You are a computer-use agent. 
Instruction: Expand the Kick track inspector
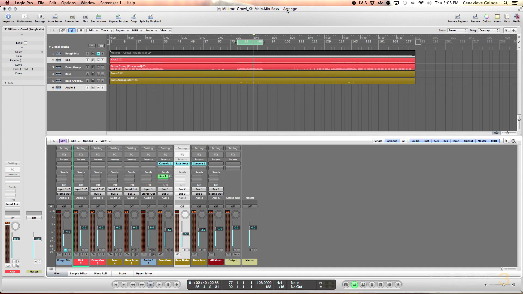(x=5, y=82)
